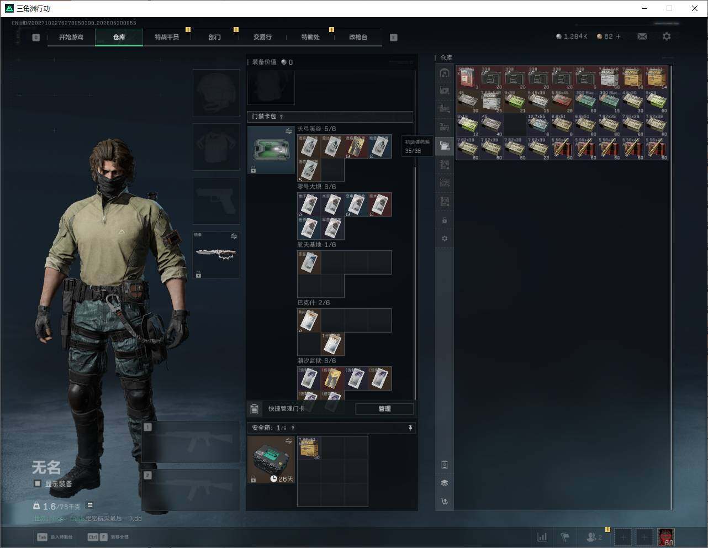Open the small gear in warehouse sidebar
This screenshot has height=548, width=708.
coord(445,239)
